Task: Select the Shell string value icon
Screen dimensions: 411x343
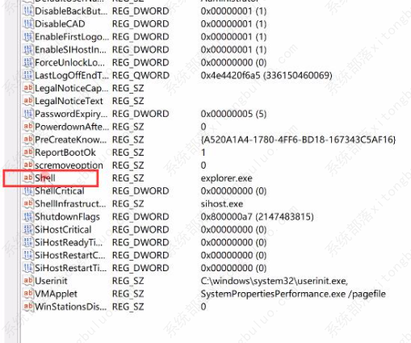Action: point(28,178)
